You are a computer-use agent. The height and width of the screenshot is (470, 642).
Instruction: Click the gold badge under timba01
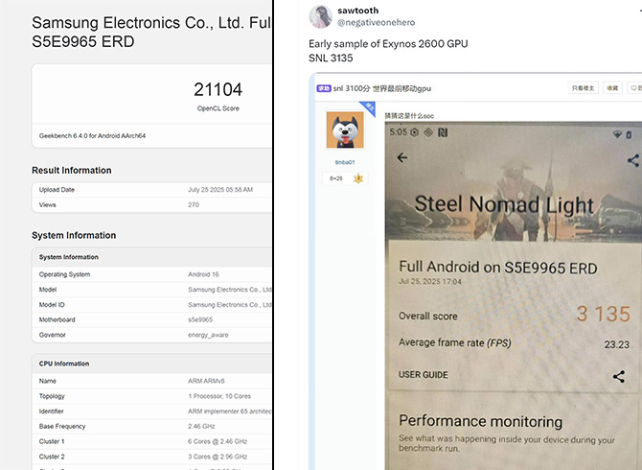pos(358,178)
